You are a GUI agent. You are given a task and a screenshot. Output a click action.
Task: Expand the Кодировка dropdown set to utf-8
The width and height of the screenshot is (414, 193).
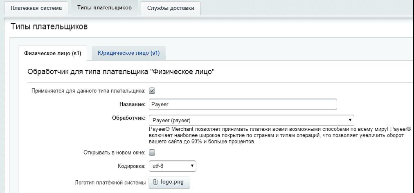(172, 166)
